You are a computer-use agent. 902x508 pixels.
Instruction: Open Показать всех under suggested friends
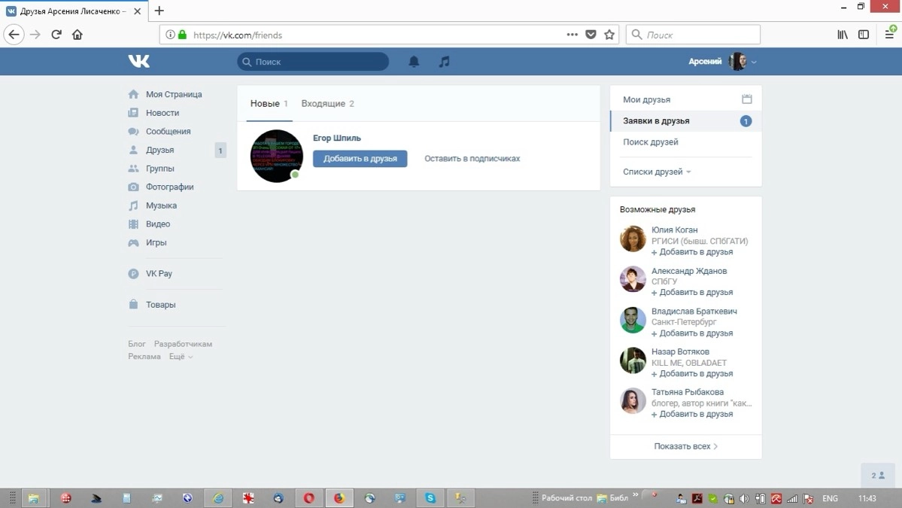(x=685, y=446)
